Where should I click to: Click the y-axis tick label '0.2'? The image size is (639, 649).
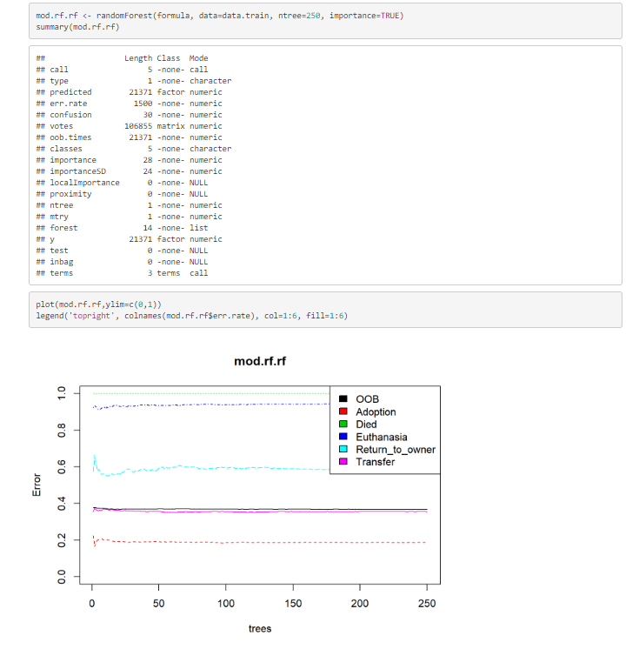[x=61, y=539]
